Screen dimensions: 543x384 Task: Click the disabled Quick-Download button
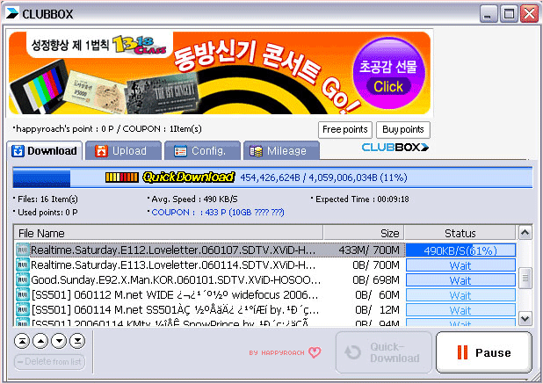click(x=384, y=352)
